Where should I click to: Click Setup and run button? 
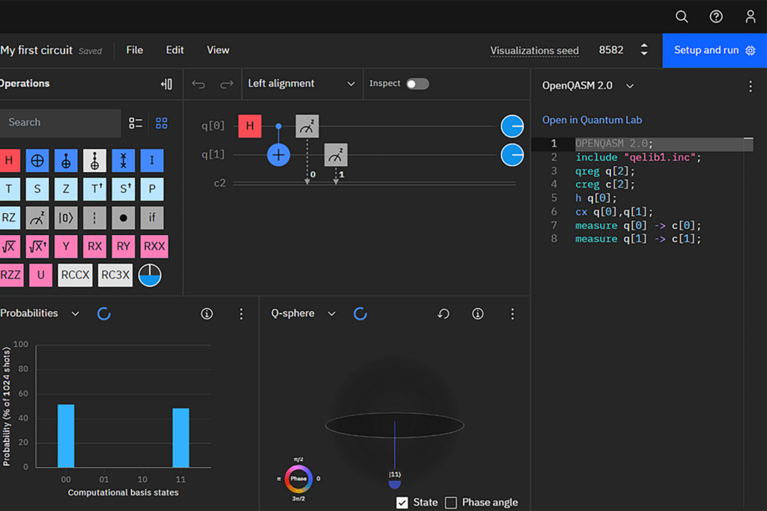[x=714, y=50]
